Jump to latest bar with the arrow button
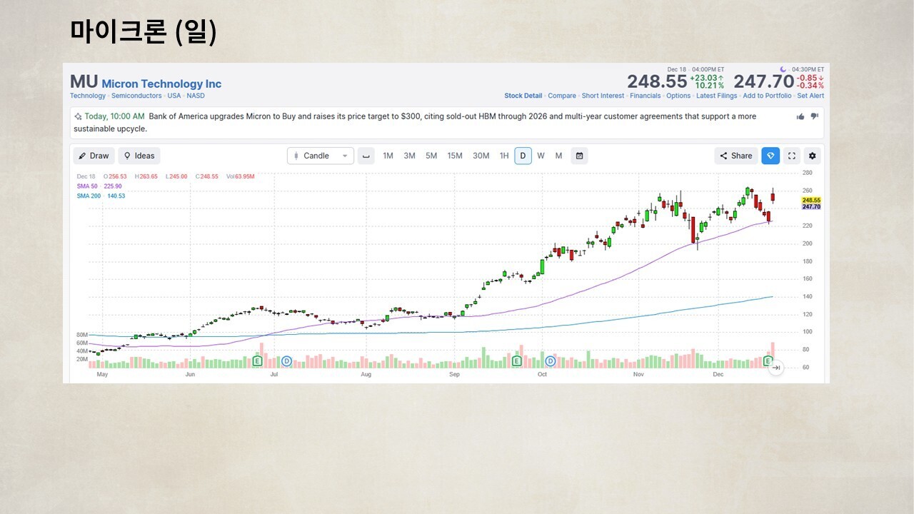Image resolution: width=914 pixels, height=514 pixels. coord(776,368)
